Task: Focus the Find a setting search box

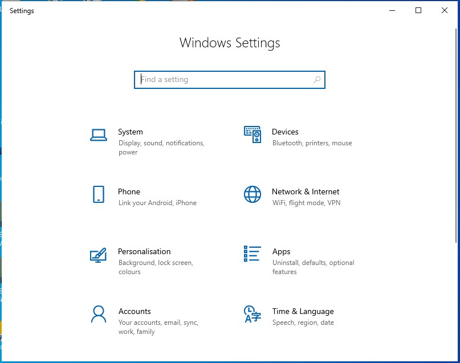Action: pyautogui.click(x=230, y=79)
